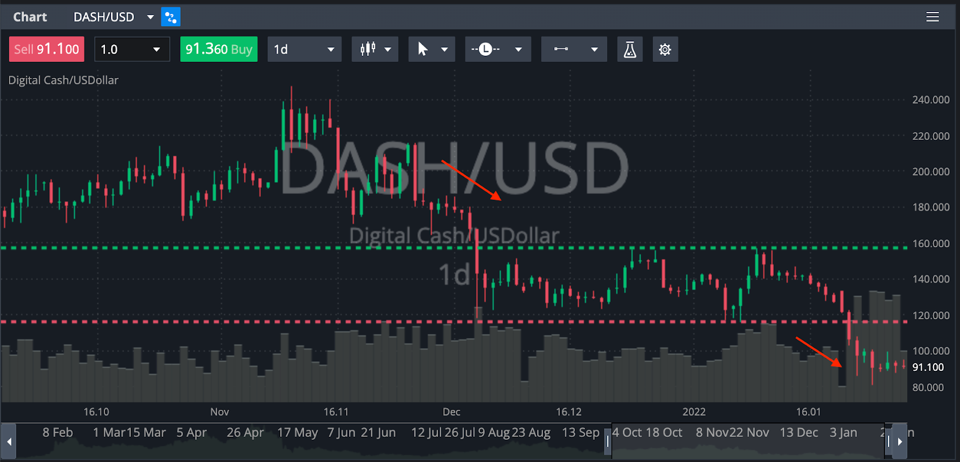Open chart settings gear icon
The height and width of the screenshot is (462, 960).
[x=665, y=49]
